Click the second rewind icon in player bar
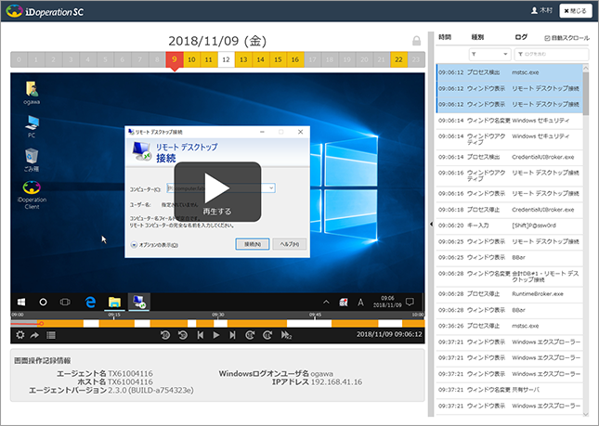Screen dimensions: 599x426 (x=183, y=335)
